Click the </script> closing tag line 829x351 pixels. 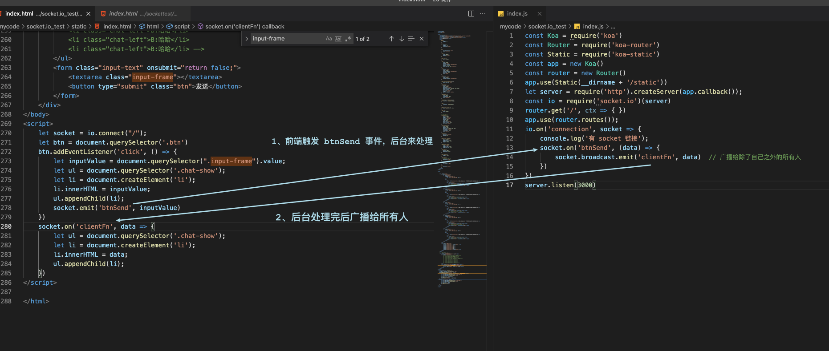pos(40,282)
